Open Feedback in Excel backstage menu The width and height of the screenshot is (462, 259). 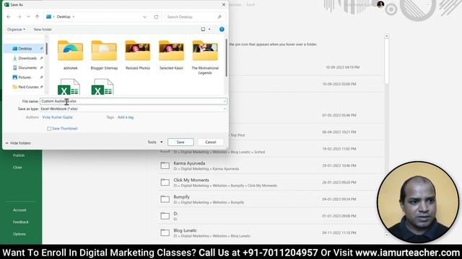pos(21,222)
